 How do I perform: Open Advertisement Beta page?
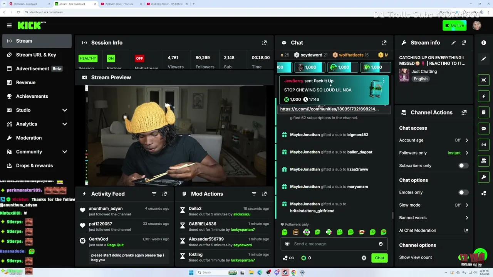pos(36,68)
